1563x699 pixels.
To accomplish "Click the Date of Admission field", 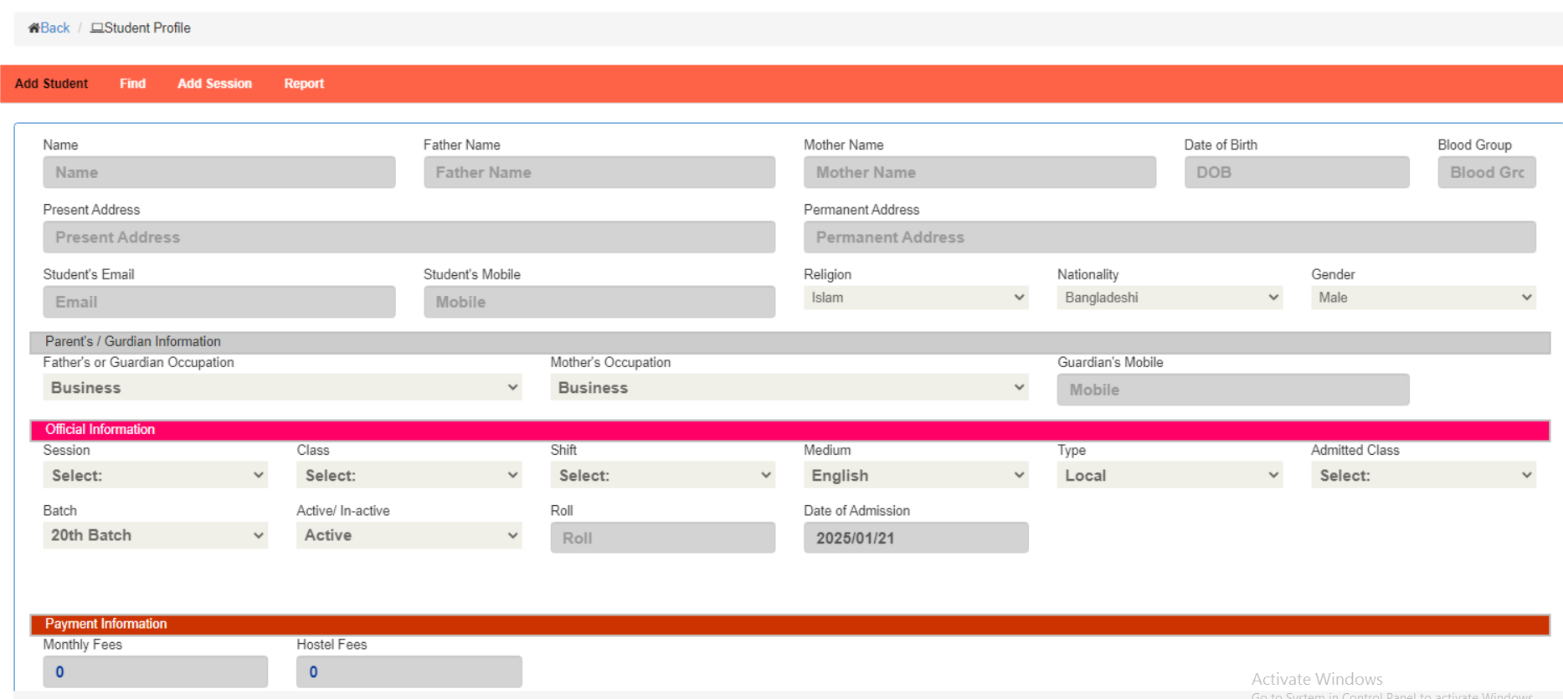I will [916, 538].
